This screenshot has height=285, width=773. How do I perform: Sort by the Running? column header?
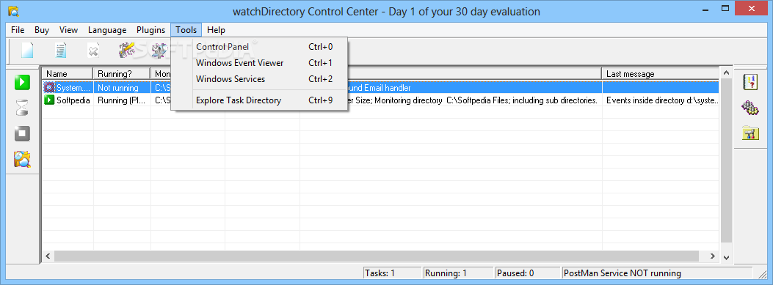[x=122, y=74]
